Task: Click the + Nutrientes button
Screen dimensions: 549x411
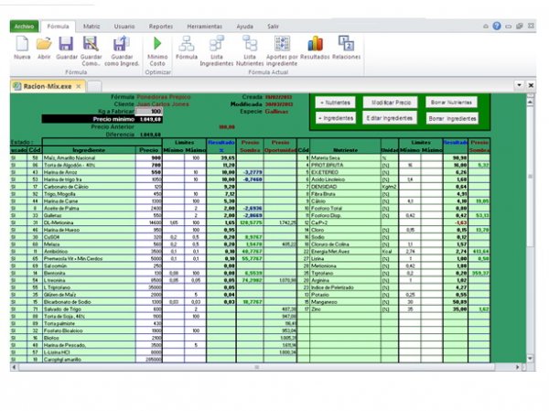Action: point(335,103)
